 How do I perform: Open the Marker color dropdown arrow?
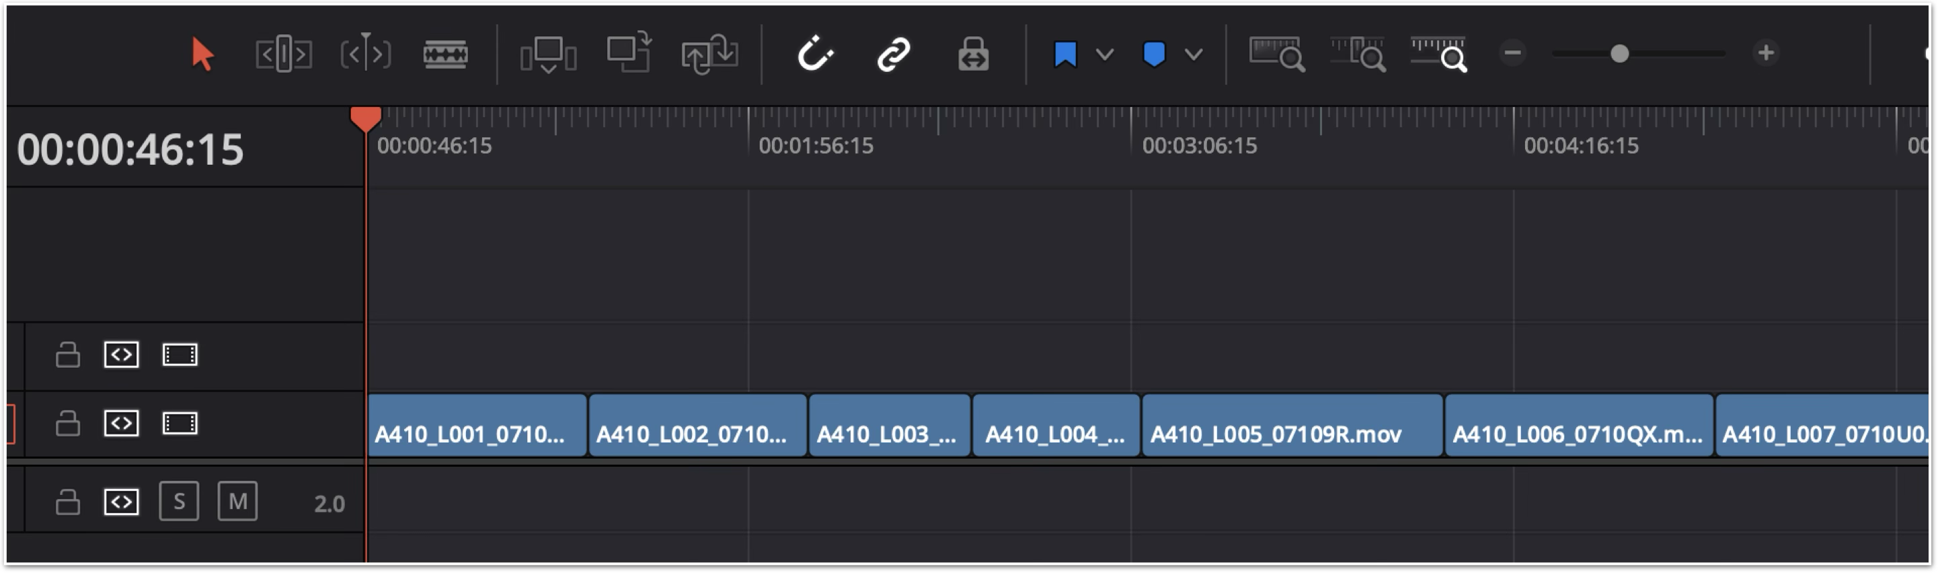tap(1193, 54)
